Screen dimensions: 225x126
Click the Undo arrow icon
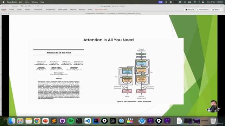[33, 6]
